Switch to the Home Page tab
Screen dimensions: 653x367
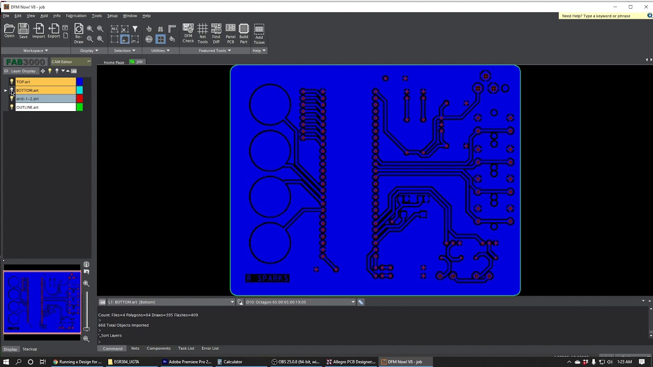click(x=114, y=62)
